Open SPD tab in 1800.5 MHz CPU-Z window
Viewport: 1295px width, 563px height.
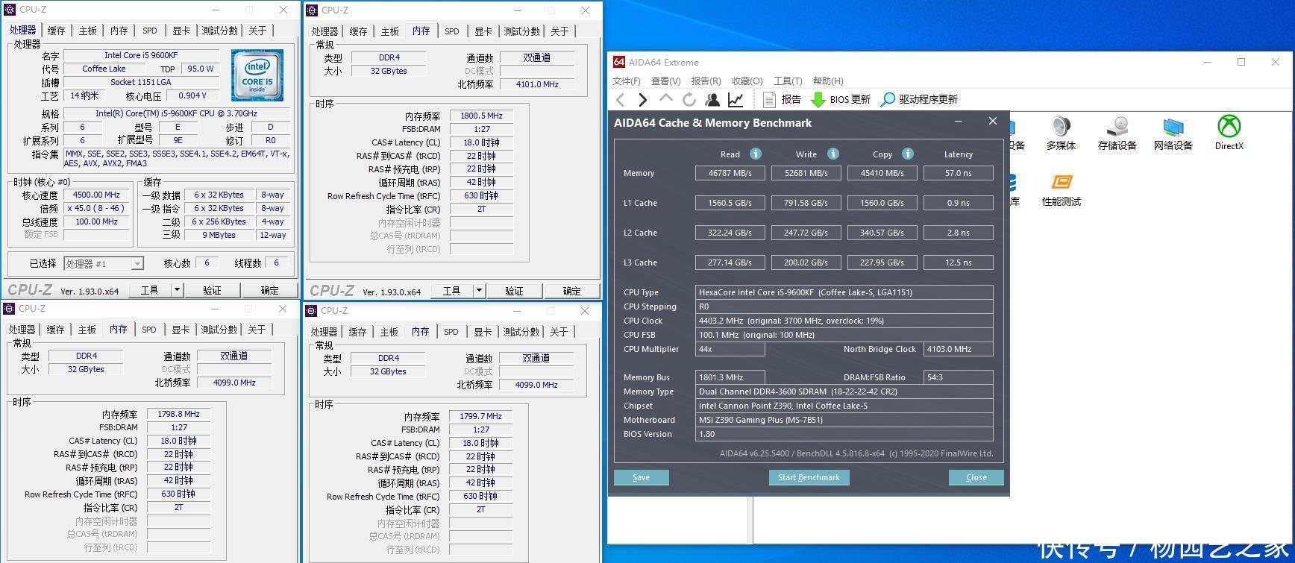point(452,31)
